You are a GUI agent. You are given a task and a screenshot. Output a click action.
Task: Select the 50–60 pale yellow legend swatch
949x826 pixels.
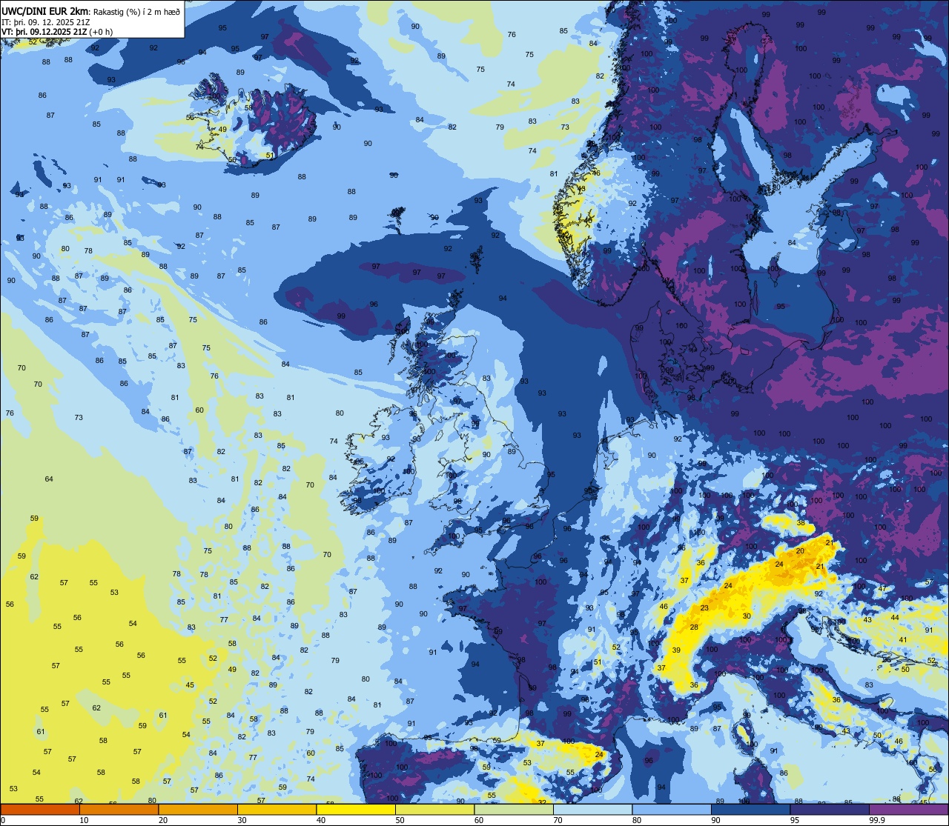(x=434, y=809)
